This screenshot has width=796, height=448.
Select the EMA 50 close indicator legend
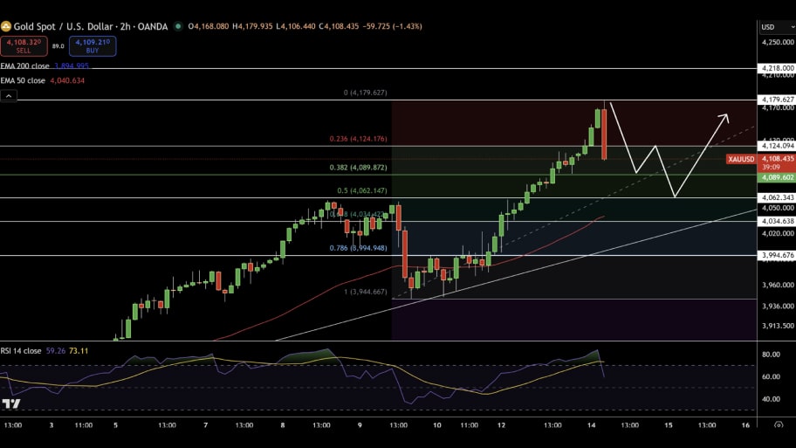[x=24, y=80]
